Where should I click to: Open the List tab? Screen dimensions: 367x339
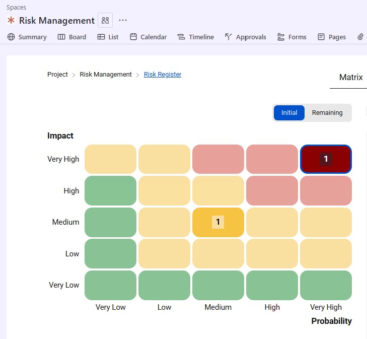108,37
